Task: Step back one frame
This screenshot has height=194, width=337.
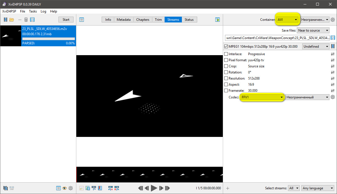Action: 147,188
